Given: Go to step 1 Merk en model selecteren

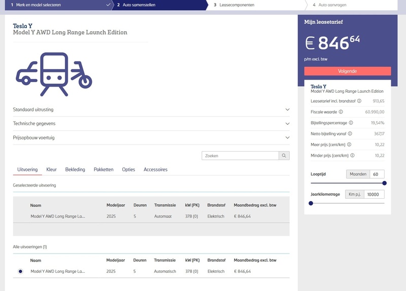Looking at the screenshot, I should coord(58,5).
